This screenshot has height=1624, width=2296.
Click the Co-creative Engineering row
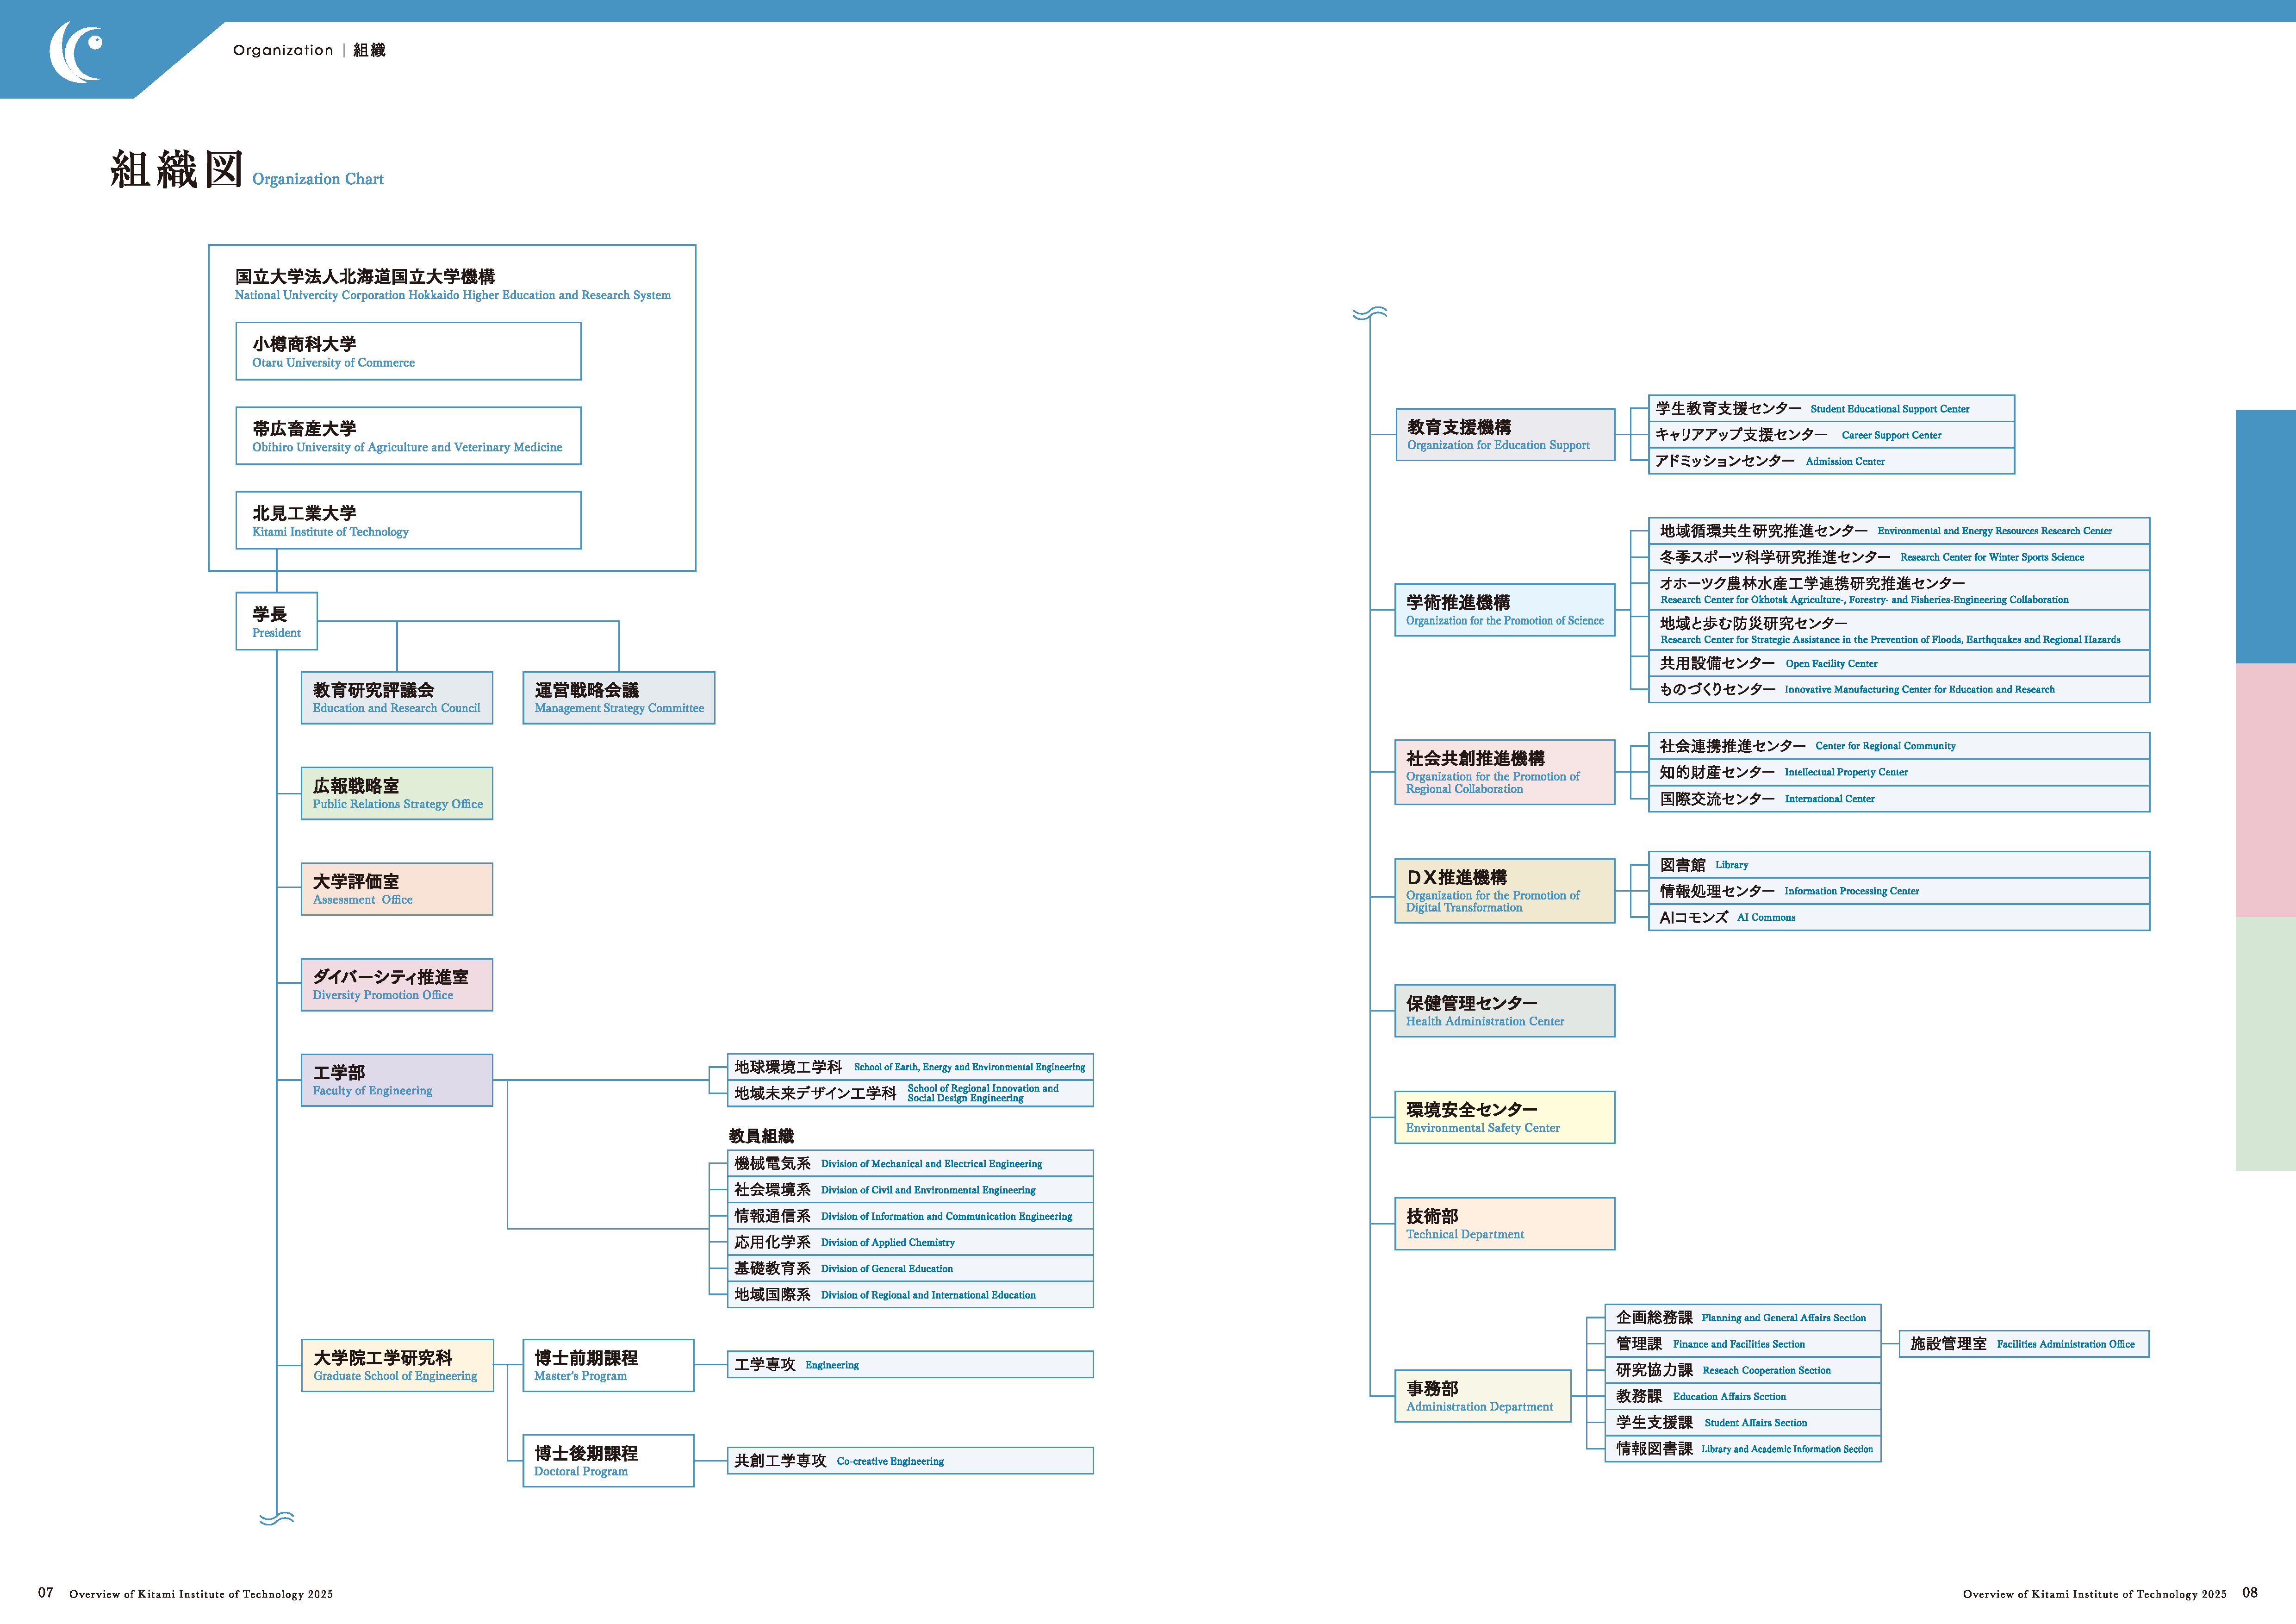(x=910, y=1461)
